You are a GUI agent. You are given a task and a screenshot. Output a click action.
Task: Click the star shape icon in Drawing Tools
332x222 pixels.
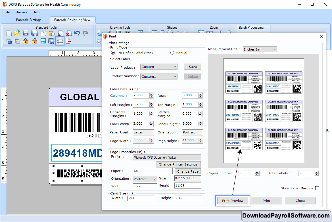pyautogui.click(x=99, y=41)
